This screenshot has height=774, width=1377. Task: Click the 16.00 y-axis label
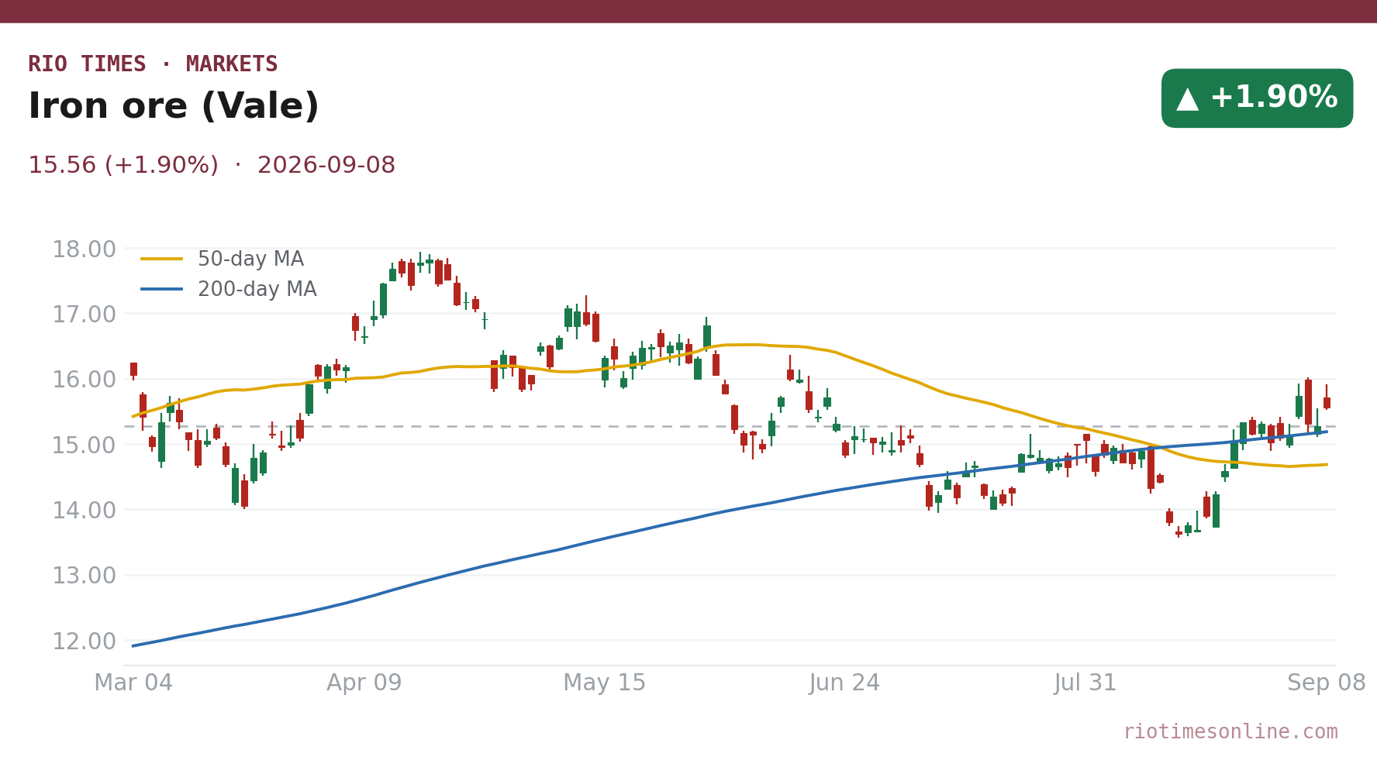(x=84, y=380)
